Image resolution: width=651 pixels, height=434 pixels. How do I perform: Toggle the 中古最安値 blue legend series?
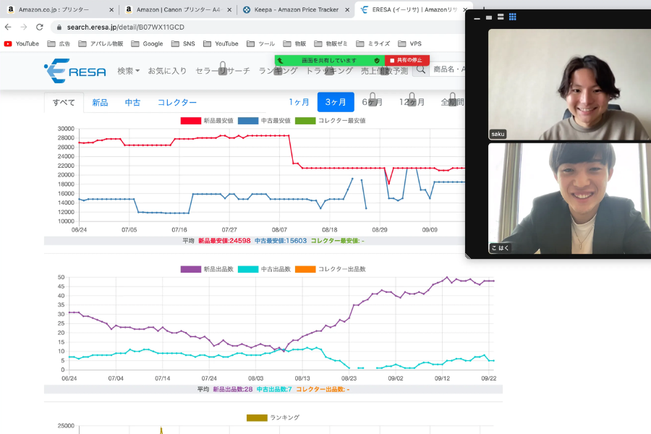tap(264, 121)
